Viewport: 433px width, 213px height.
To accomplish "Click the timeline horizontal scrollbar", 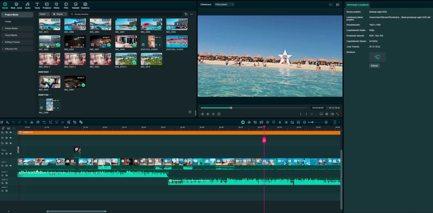I will tap(77, 212).
